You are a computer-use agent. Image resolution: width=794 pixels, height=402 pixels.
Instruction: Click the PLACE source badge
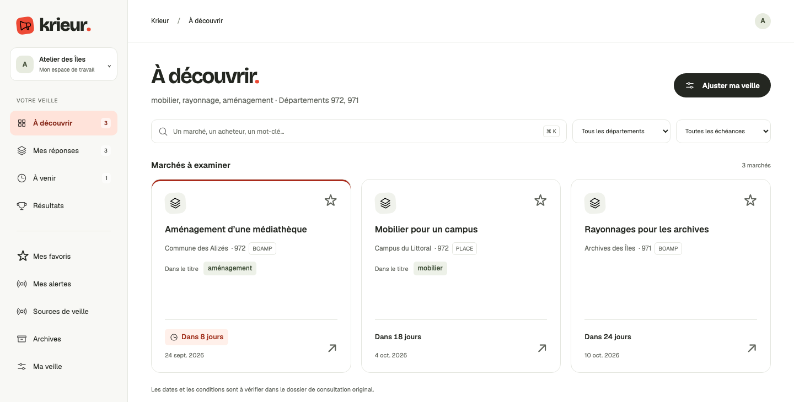(x=464, y=248)
